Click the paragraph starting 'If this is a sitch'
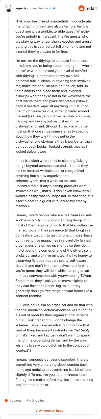 54,183
